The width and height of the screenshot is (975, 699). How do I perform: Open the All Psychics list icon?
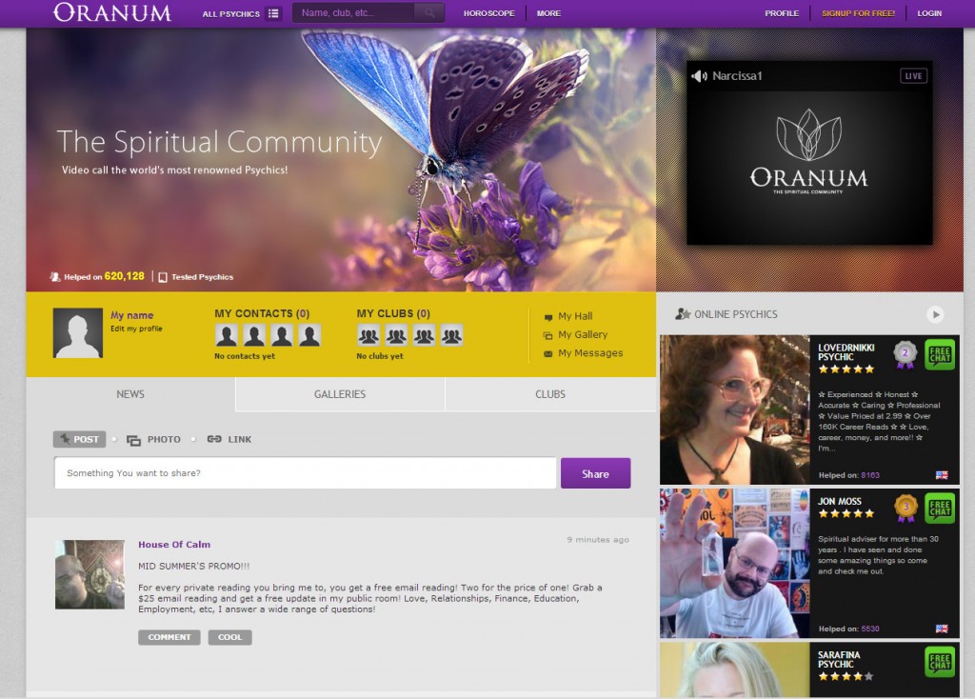click(x=273, y=13)
